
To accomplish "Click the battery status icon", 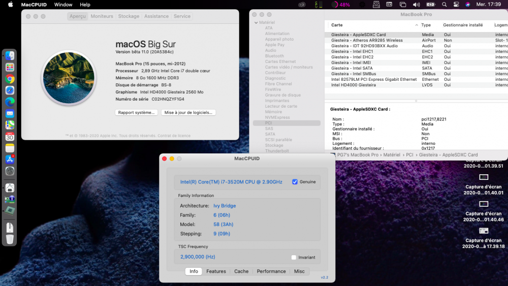I will (431, 5).
